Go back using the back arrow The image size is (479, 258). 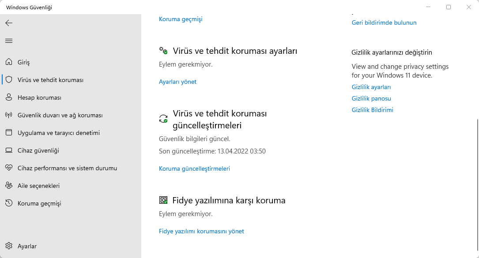9,22
